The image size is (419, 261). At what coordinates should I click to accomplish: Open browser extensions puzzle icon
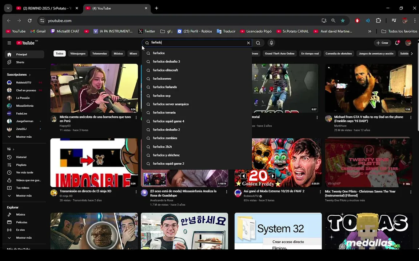click(378, 21)
